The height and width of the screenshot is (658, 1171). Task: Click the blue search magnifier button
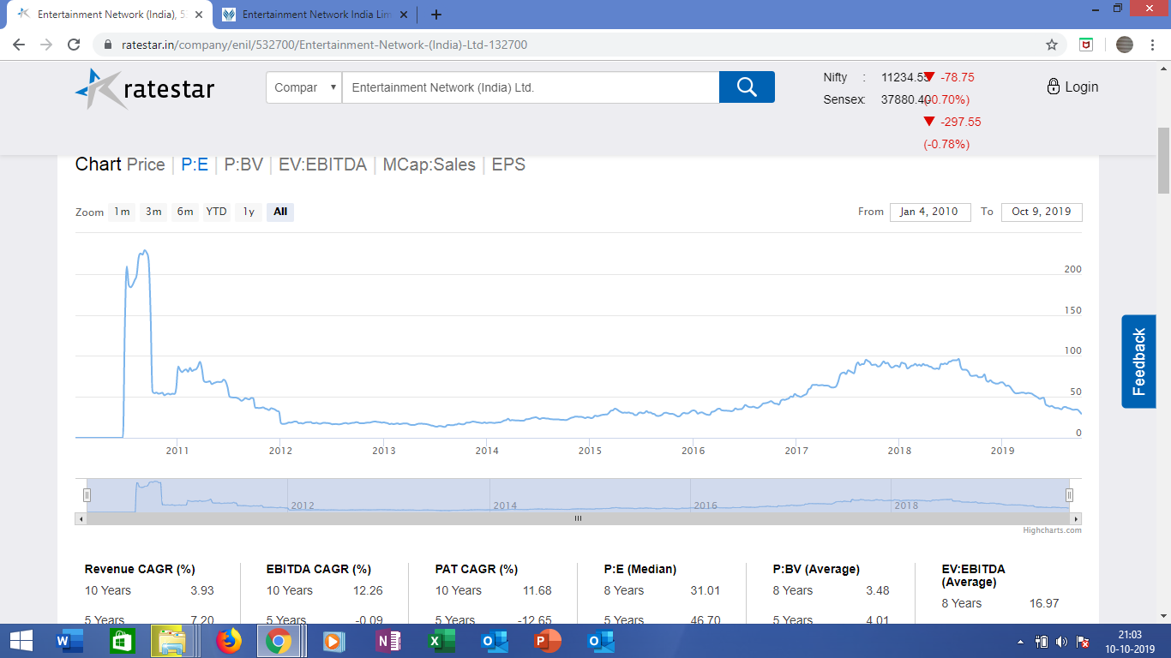tap(746, 87)
